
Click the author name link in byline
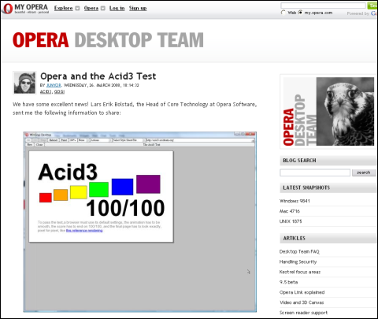click(x=54, y=85)
